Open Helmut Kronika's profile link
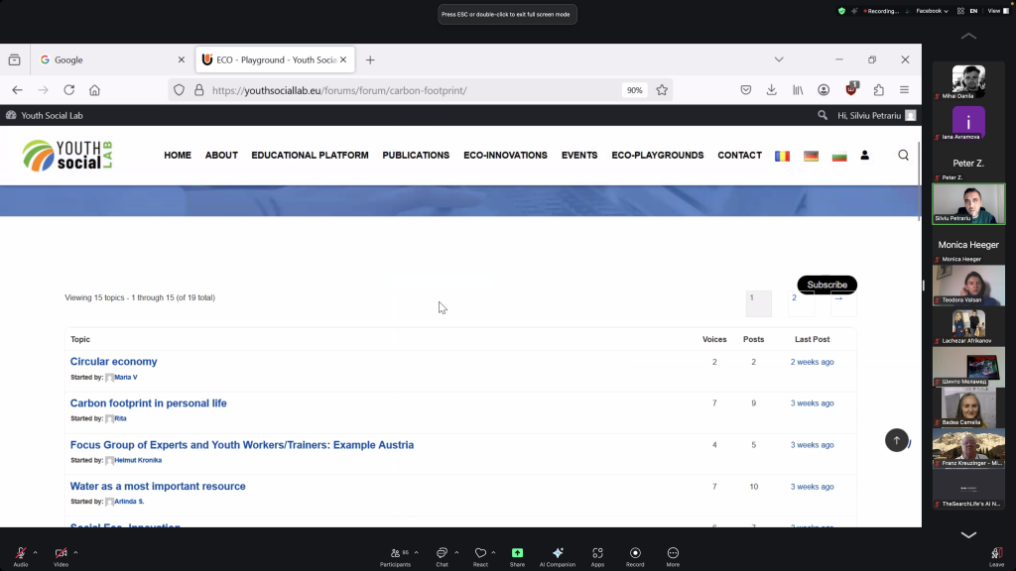 click(138, 460)
